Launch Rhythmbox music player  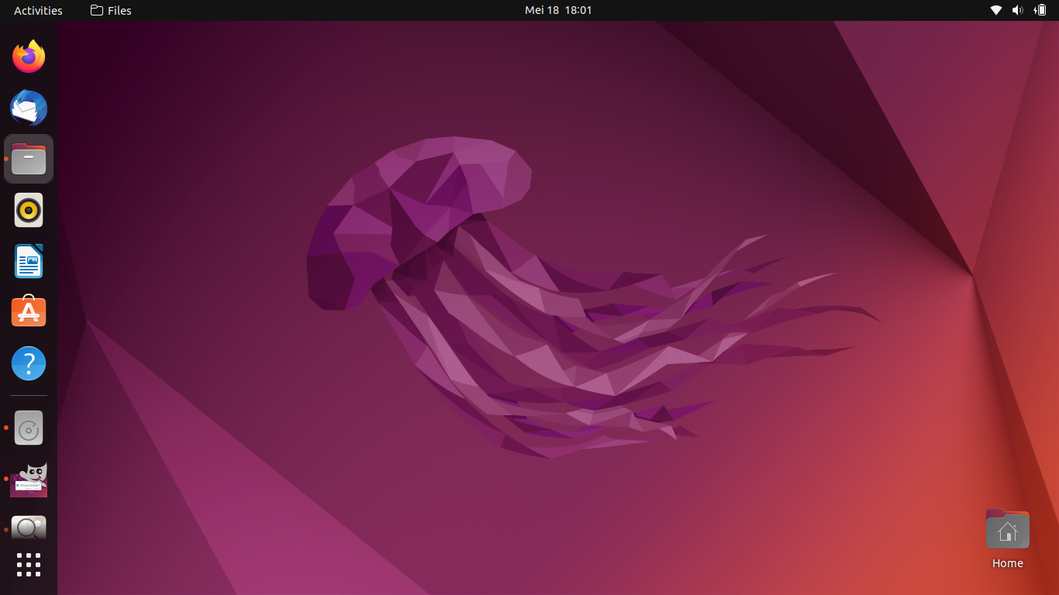point(29,210)
